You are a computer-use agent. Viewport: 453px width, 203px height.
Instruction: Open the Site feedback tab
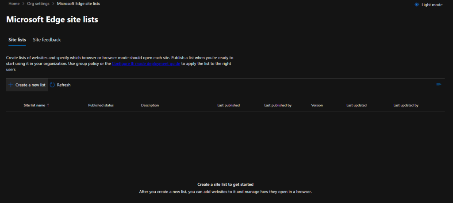point(47,40)
